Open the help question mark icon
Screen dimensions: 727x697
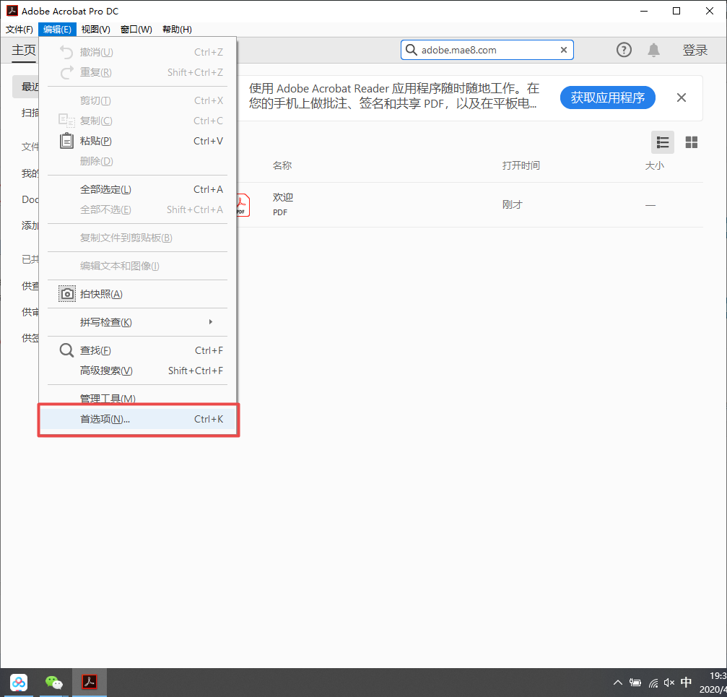click(624, 50)
